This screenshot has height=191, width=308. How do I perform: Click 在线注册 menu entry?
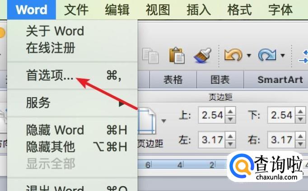pos(50,47)
